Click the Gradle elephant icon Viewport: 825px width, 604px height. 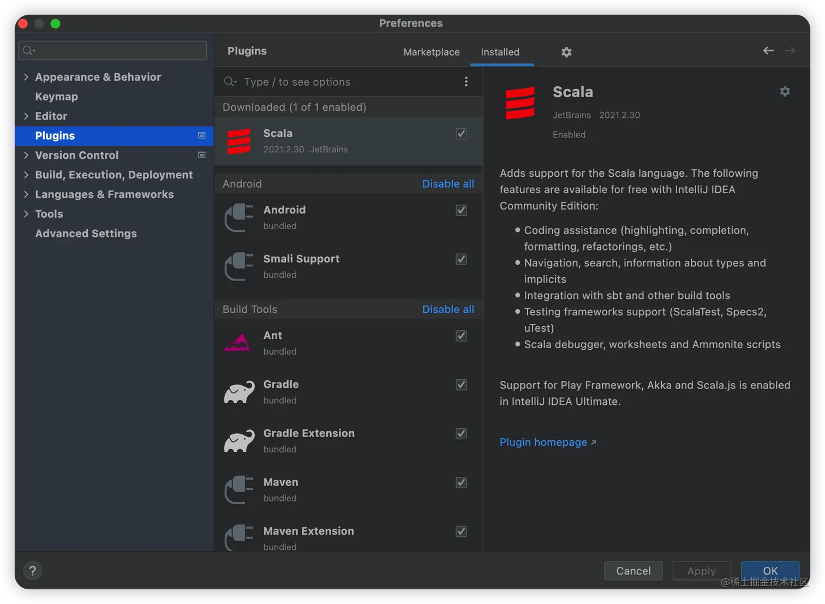(239, 392)
